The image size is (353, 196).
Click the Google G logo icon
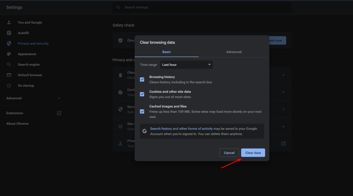[x=144, y=131]
